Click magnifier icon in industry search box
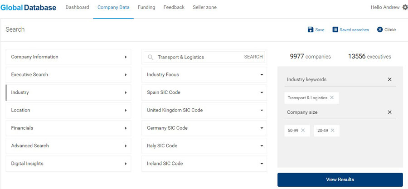 coord(151,57)
